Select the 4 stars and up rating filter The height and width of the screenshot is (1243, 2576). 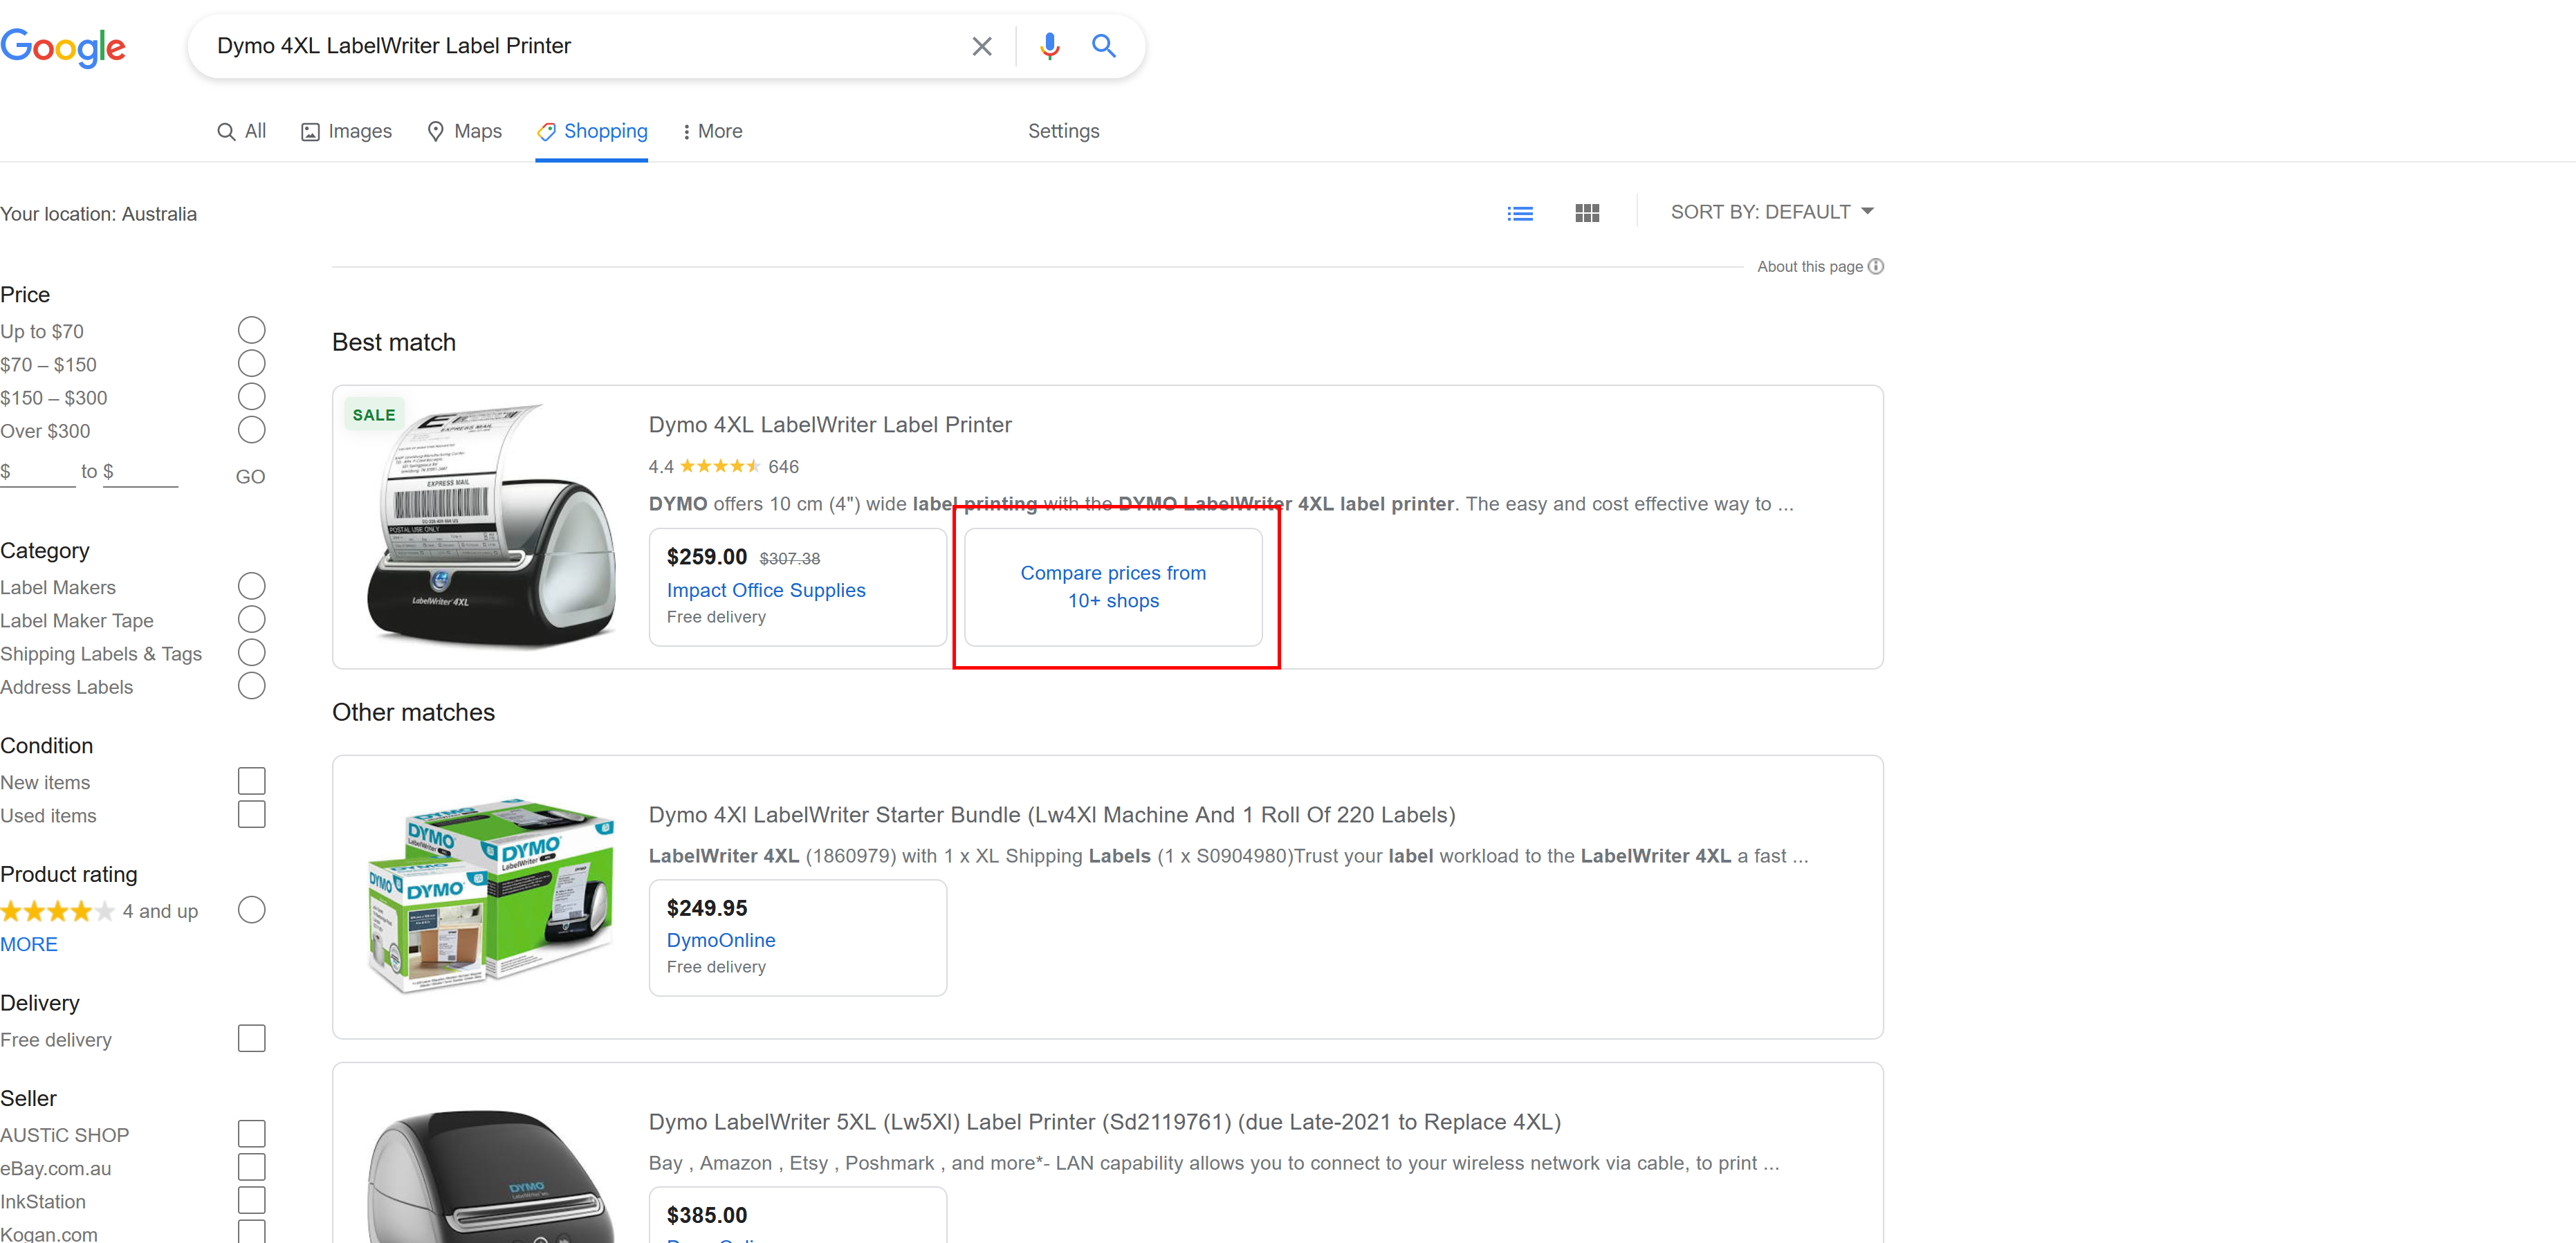coord(251,910)
